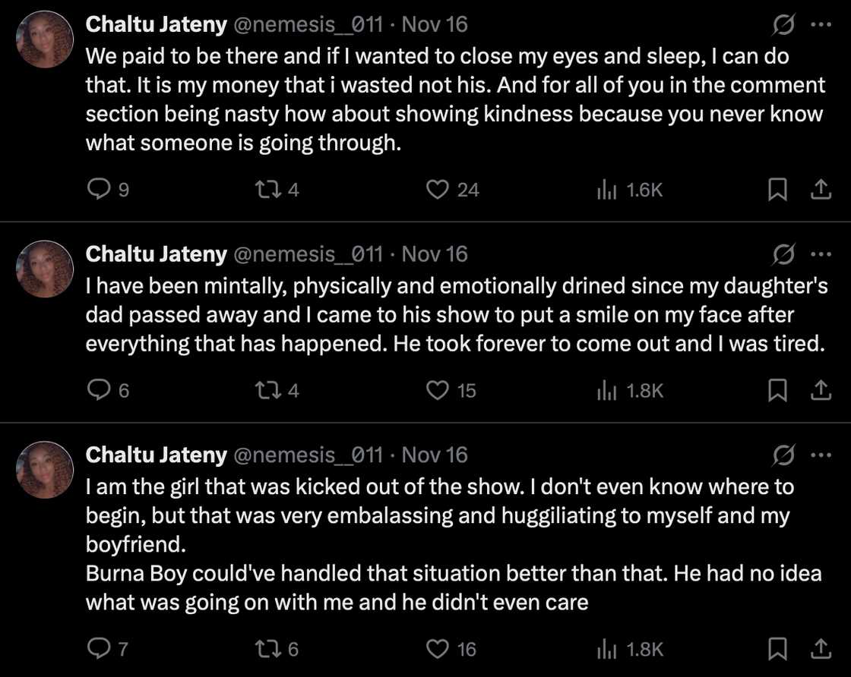851x677 pixels.
Task: View the 7 replies on the bottom tweet
Action: 108,649
